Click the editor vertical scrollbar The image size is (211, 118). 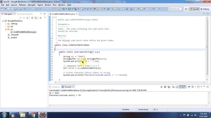tap(207, 47)
